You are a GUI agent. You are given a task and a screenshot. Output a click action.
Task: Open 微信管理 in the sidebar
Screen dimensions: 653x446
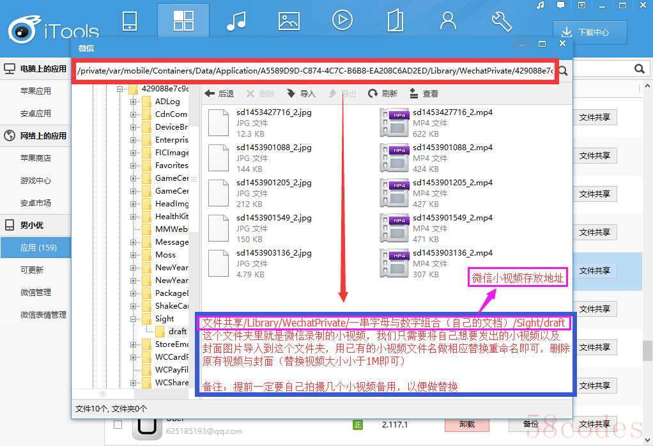36,293
